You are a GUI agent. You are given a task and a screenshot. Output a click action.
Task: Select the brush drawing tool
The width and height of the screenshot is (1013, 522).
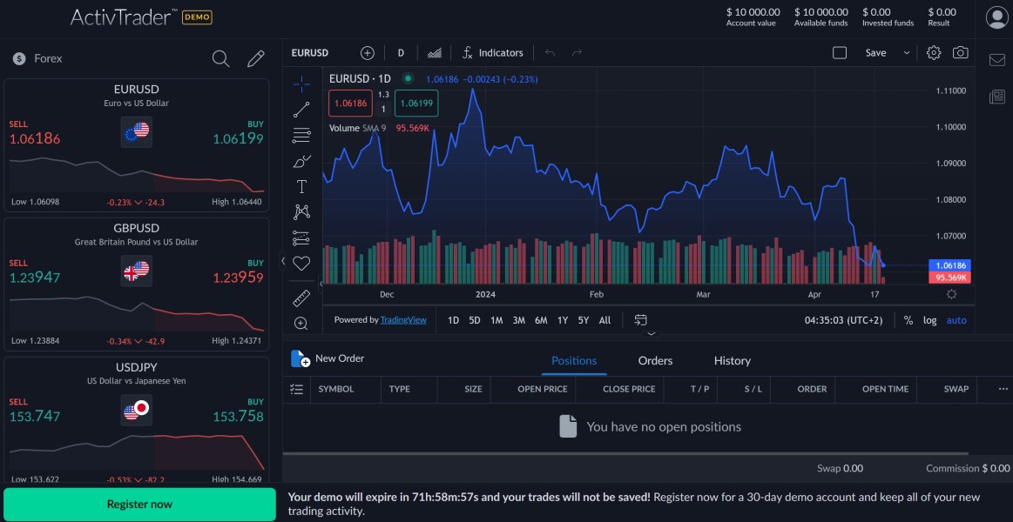coord(301,161)
